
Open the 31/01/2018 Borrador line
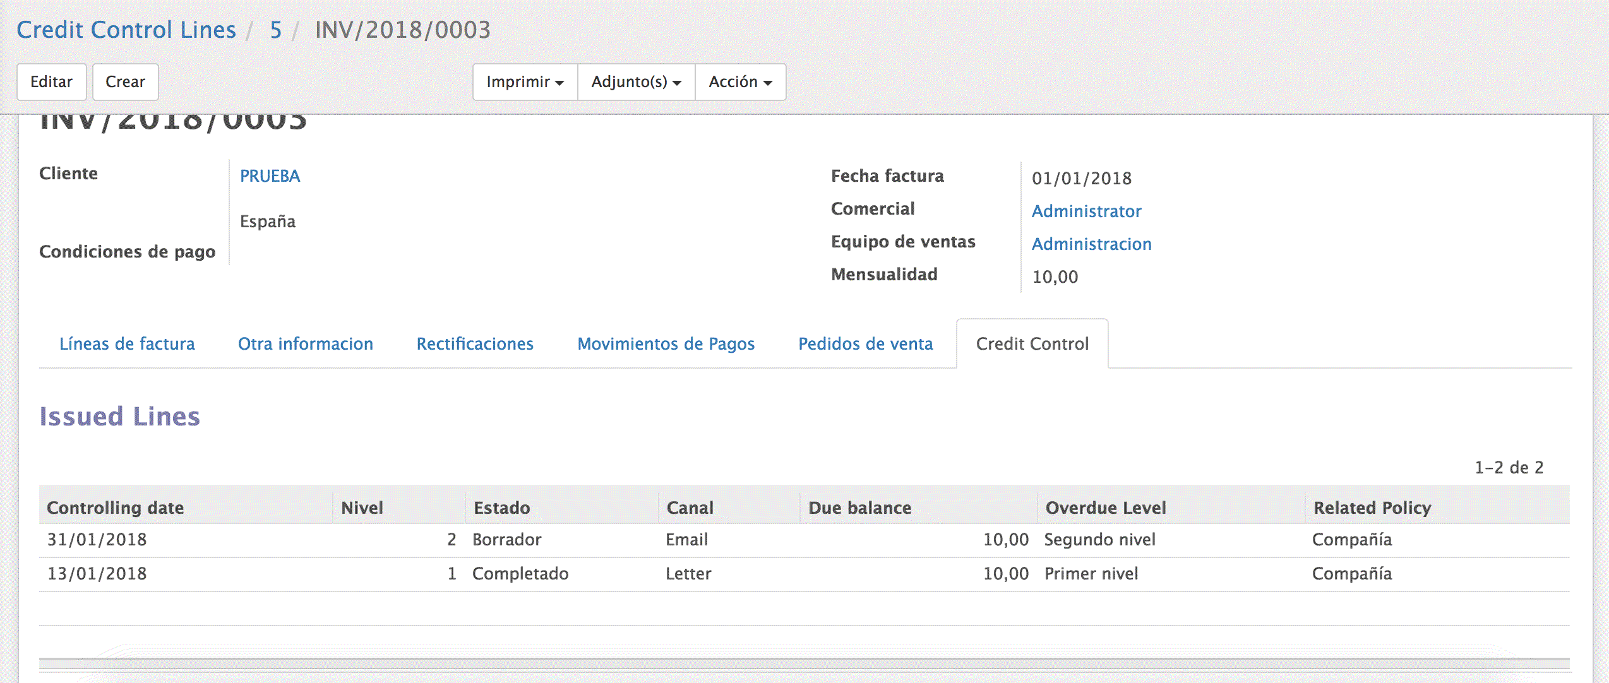pyautogui.click(x=505, y=540)
